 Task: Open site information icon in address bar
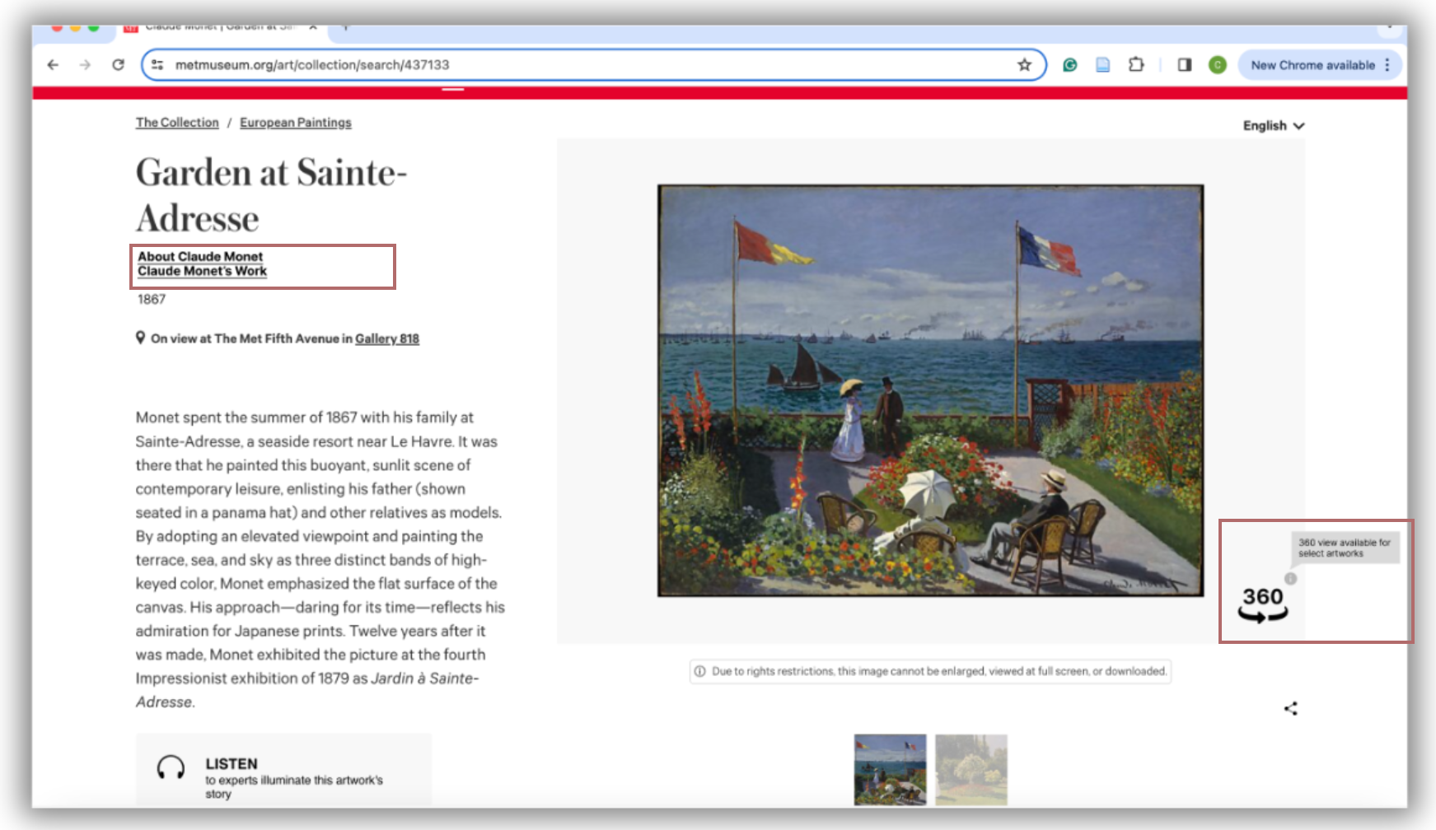tap(157, 64)
